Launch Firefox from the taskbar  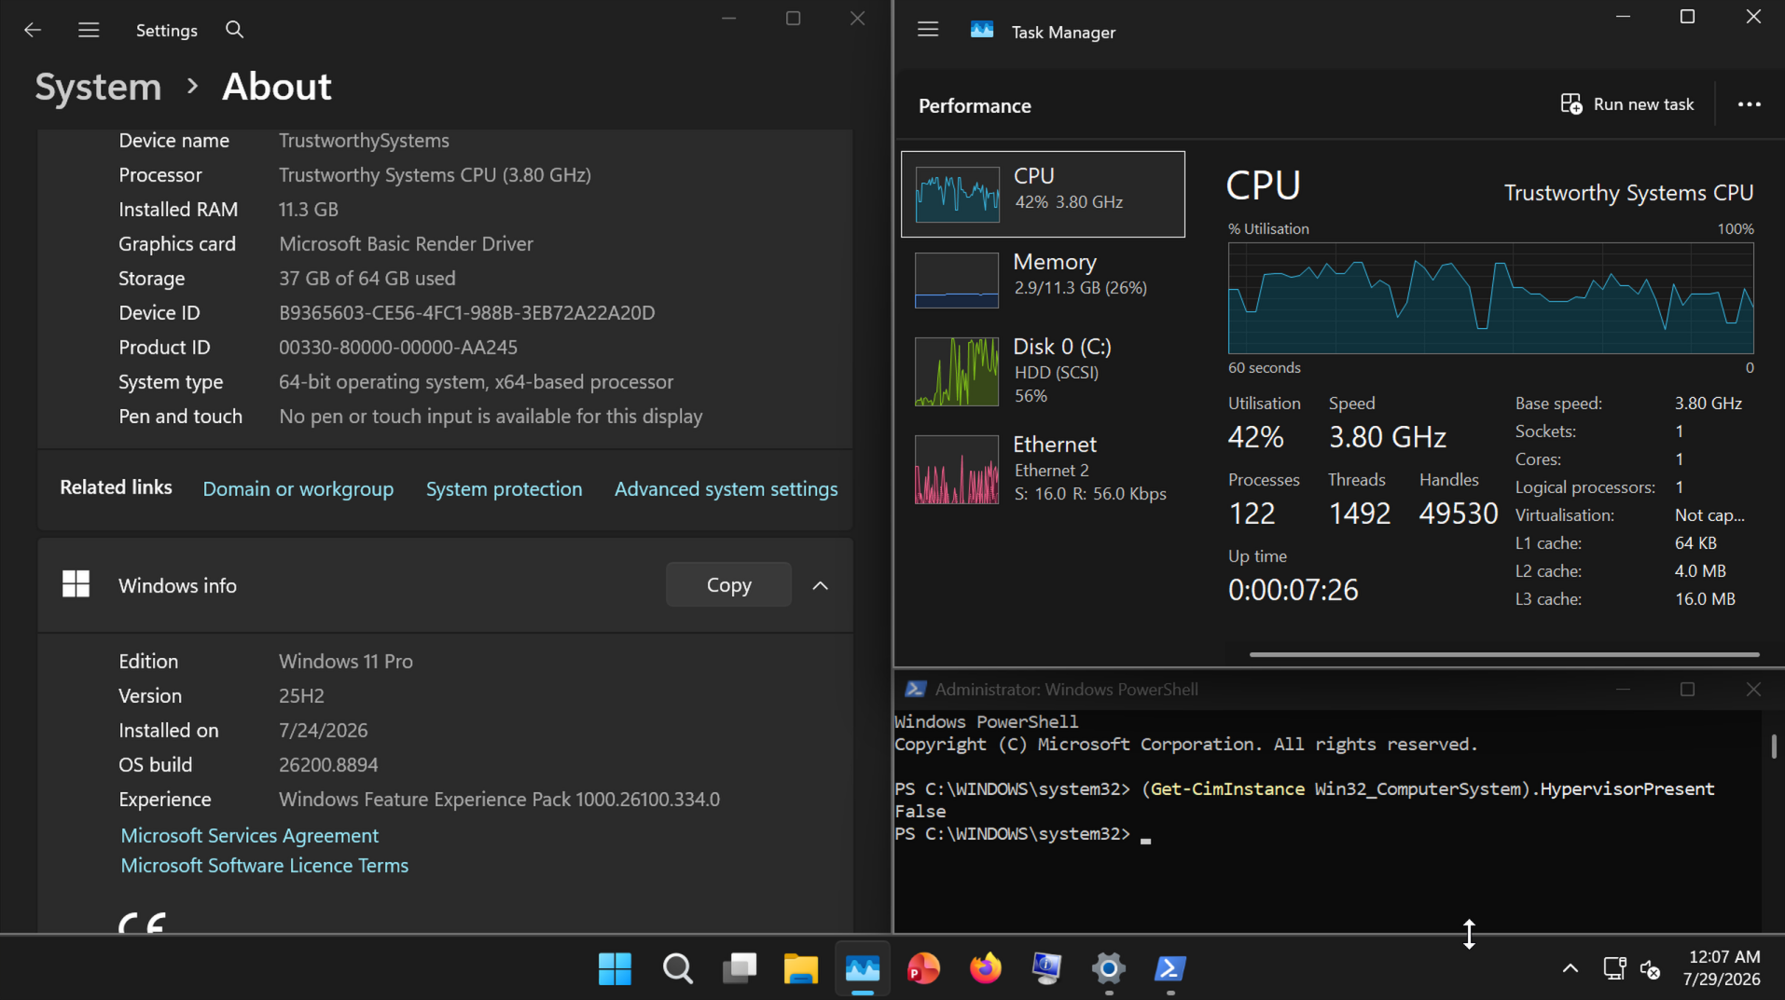985,968
